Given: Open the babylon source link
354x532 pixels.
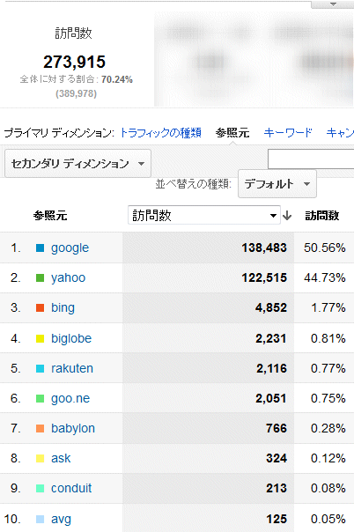Looking at the screenshot, I should (x=73, y=428).
